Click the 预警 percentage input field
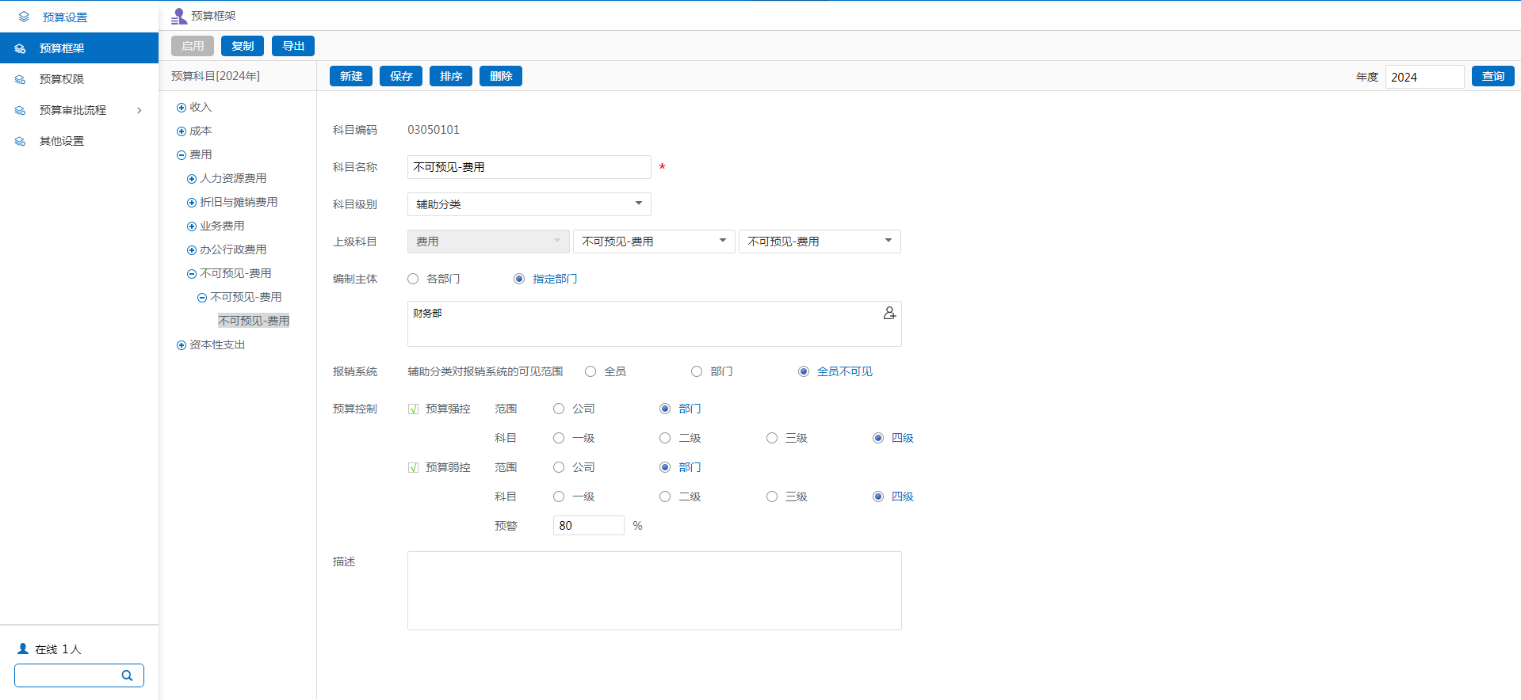 point(588,526)
